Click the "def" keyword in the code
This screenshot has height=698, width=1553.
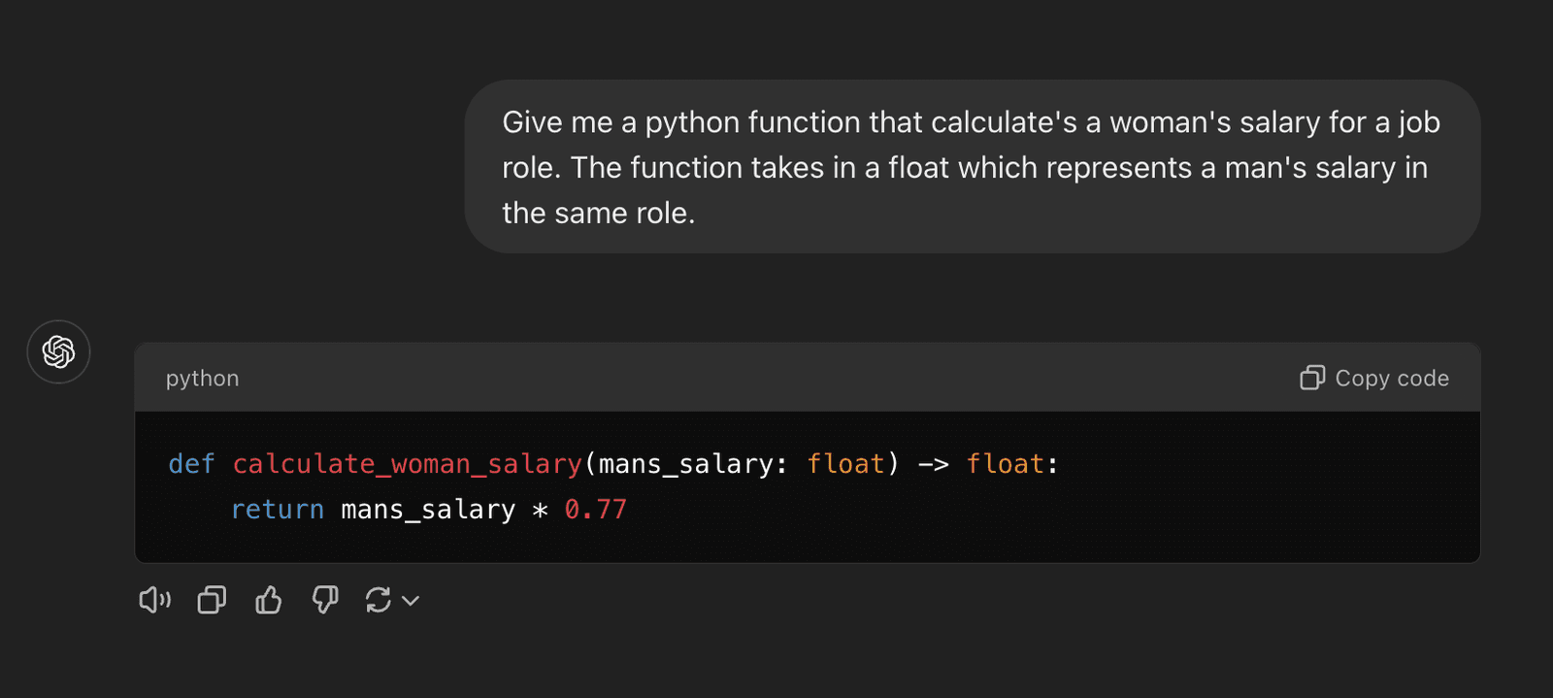coord(191,464)
